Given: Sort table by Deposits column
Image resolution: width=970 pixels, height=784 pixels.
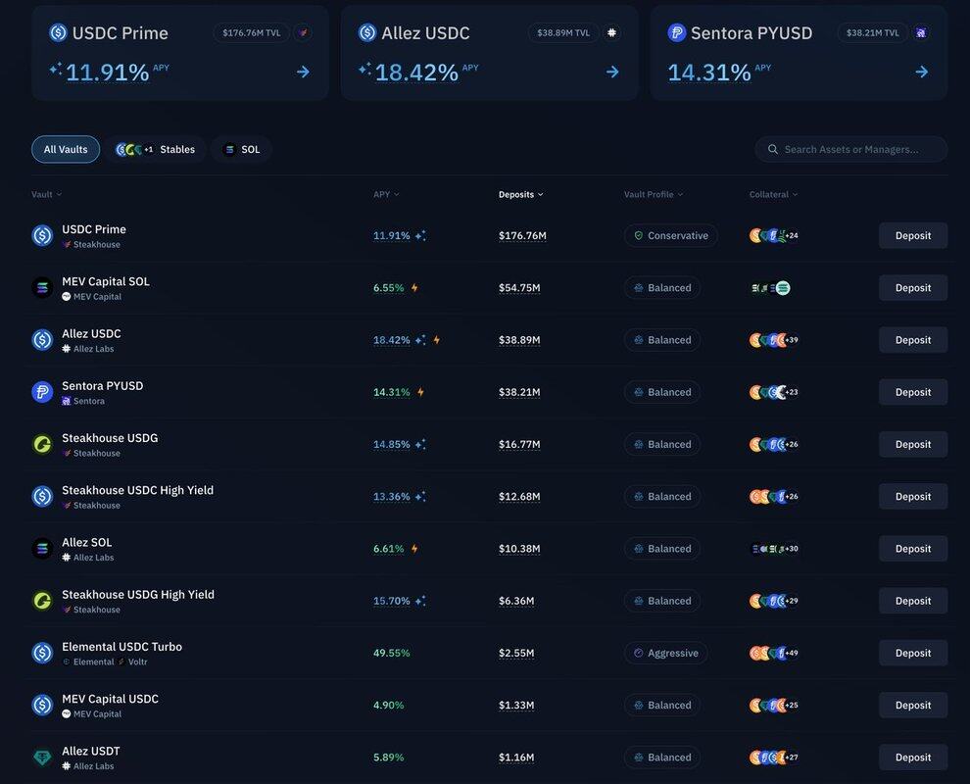Looking at the screenshot, I should (x=521, y=194).
